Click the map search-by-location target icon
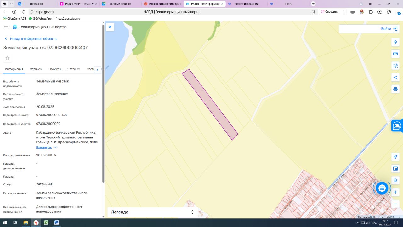The width and height of the screenshot is (403, 227). click(395, 180)
